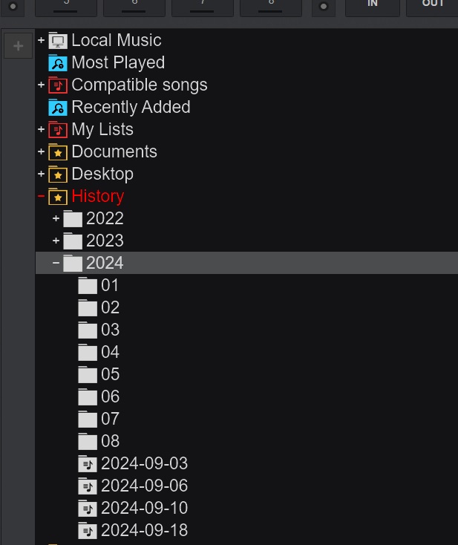Select the Compatible songs playlist folder icon

point(58,85)
